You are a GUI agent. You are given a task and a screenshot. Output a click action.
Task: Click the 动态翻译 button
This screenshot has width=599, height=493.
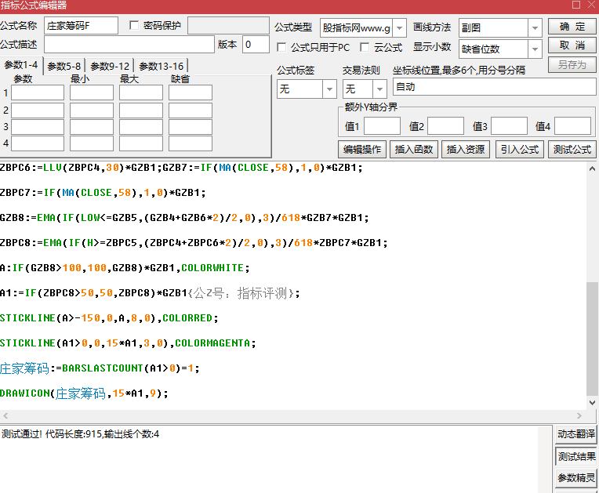[575, 434]
